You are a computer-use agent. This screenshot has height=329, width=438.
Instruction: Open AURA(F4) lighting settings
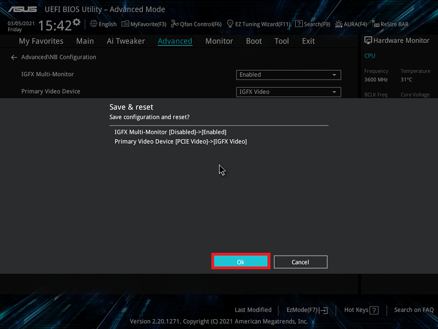[x=351, y=24]
